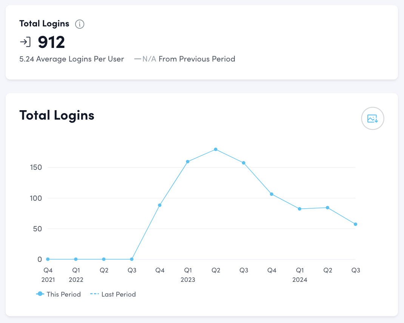
Task: Click the Q4 2023 data point
Action: (271, 194)
